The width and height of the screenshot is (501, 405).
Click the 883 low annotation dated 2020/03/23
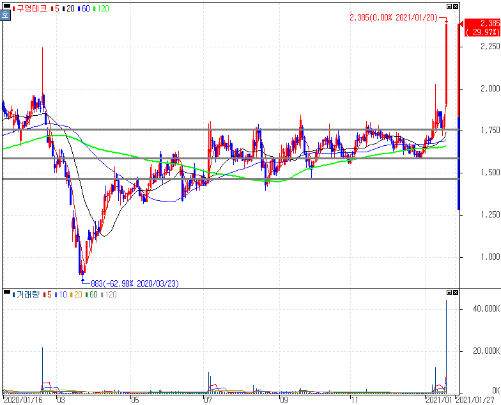click(x=135, y=283)
